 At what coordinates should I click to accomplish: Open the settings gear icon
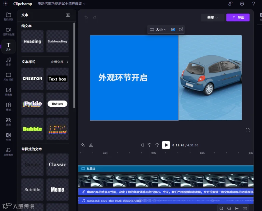pos(242,4)
